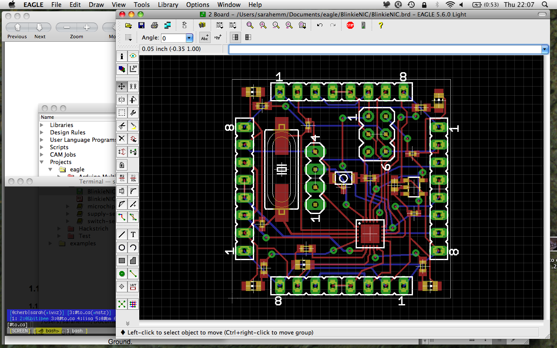Open the Angle dropdown
Image resolution: width=557 pixels, height=348 pixels.
pyautogui.click(x=189, y=38)
